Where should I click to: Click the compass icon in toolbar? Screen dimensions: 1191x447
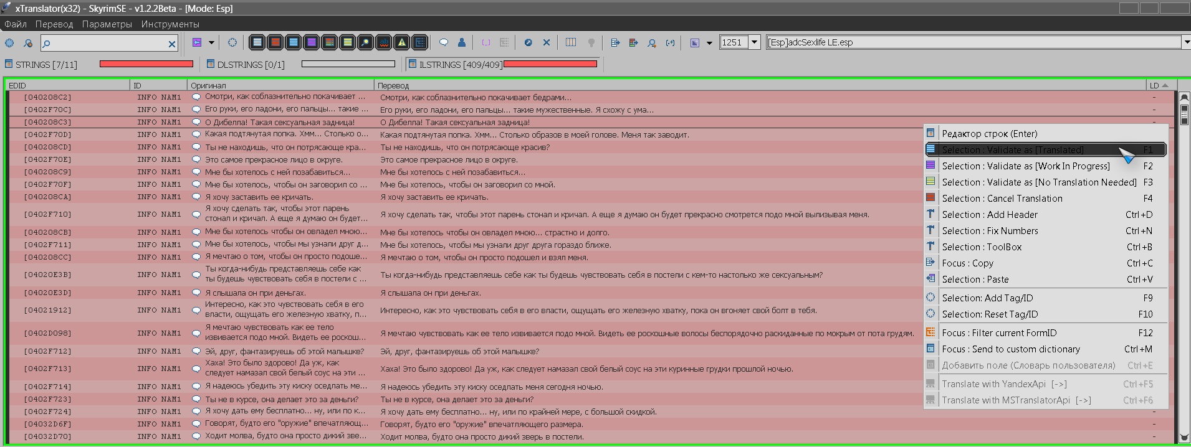(529, 42)
